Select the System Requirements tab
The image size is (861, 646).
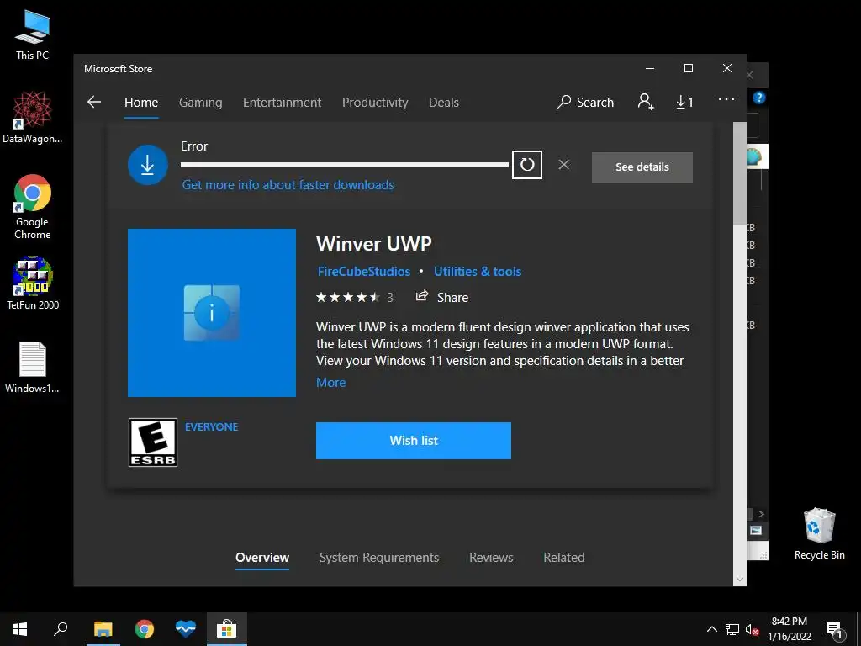[379, 558]
